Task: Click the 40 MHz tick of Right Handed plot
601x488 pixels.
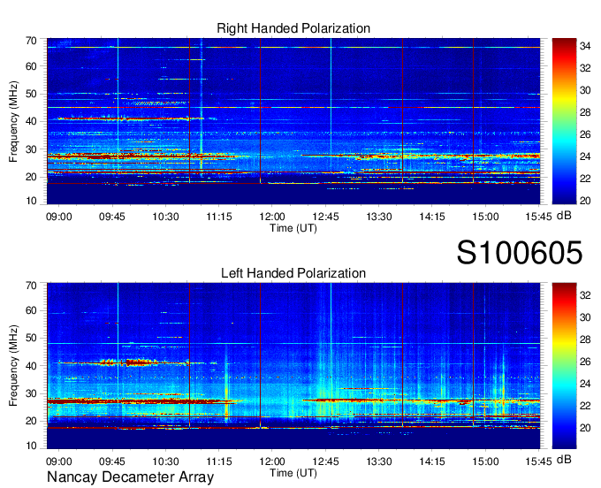Action: (31, 121)
